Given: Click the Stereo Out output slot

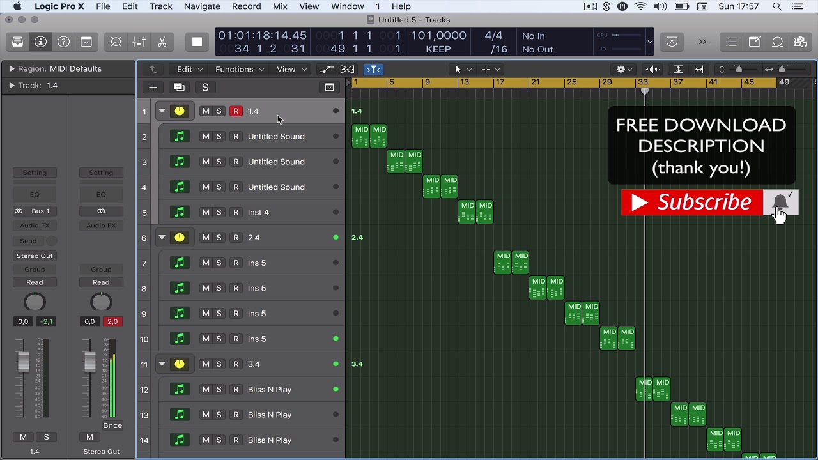Looking at the screenshot, I should click(35, 256).
